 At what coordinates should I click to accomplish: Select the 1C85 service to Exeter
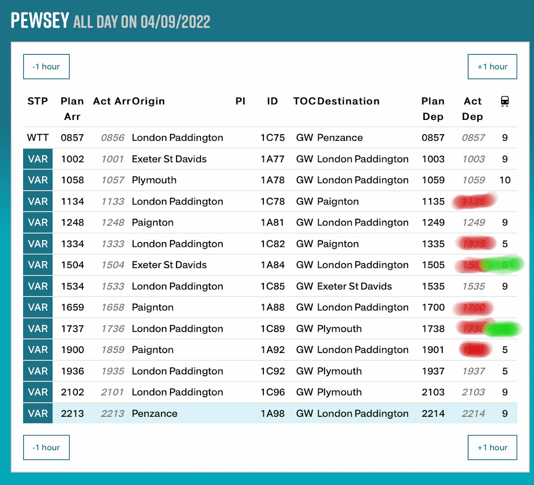tap(272, 286)
